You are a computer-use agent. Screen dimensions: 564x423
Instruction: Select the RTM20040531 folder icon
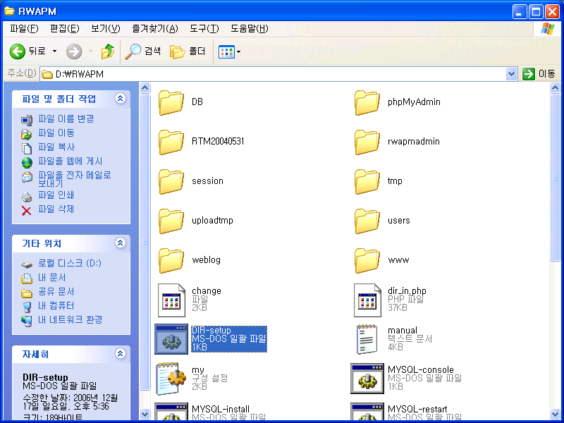(171, 142)
